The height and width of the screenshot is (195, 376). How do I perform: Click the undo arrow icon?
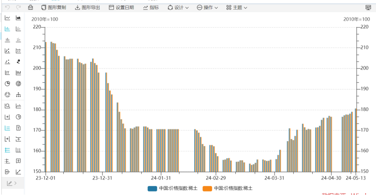7,8
